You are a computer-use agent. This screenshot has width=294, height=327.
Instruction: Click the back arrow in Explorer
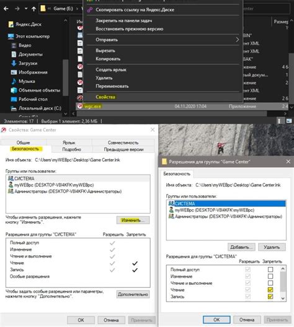(6, 9)
